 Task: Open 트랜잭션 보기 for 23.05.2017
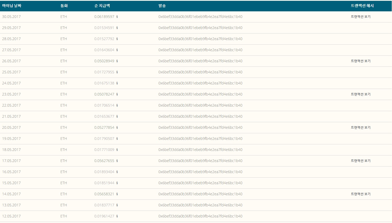pos(360,94)
